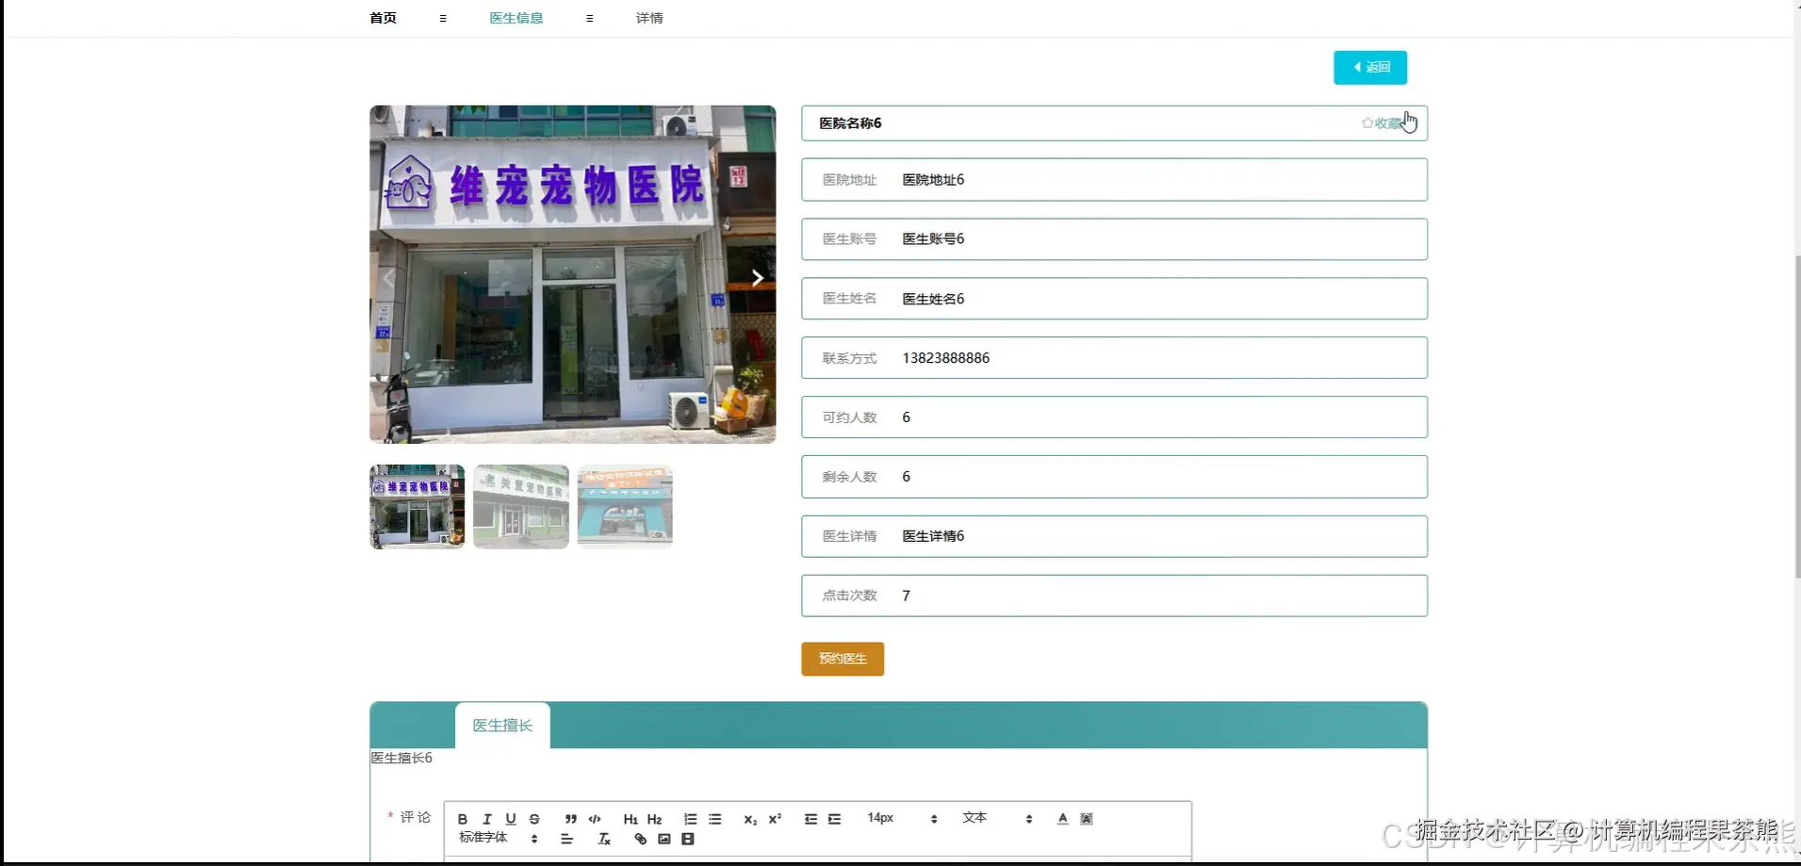This screenshot has height=866, width=1801.
Task: Insert an image into the comment
Action: (665, 840)
